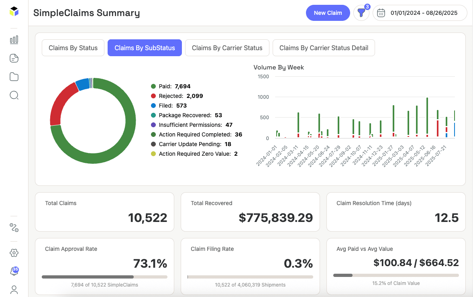Click the New Claim button
This screenshot has width=473, height=297.
click(x=328, y=13)
